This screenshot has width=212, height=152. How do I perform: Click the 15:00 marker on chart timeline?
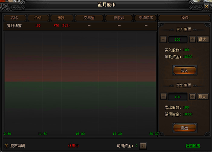click(x=80, y=134)
